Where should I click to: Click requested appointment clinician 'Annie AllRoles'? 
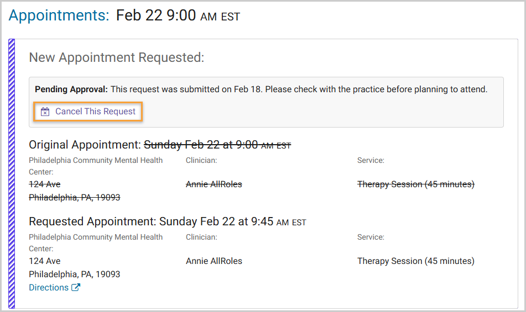click(x=214, y=261)
